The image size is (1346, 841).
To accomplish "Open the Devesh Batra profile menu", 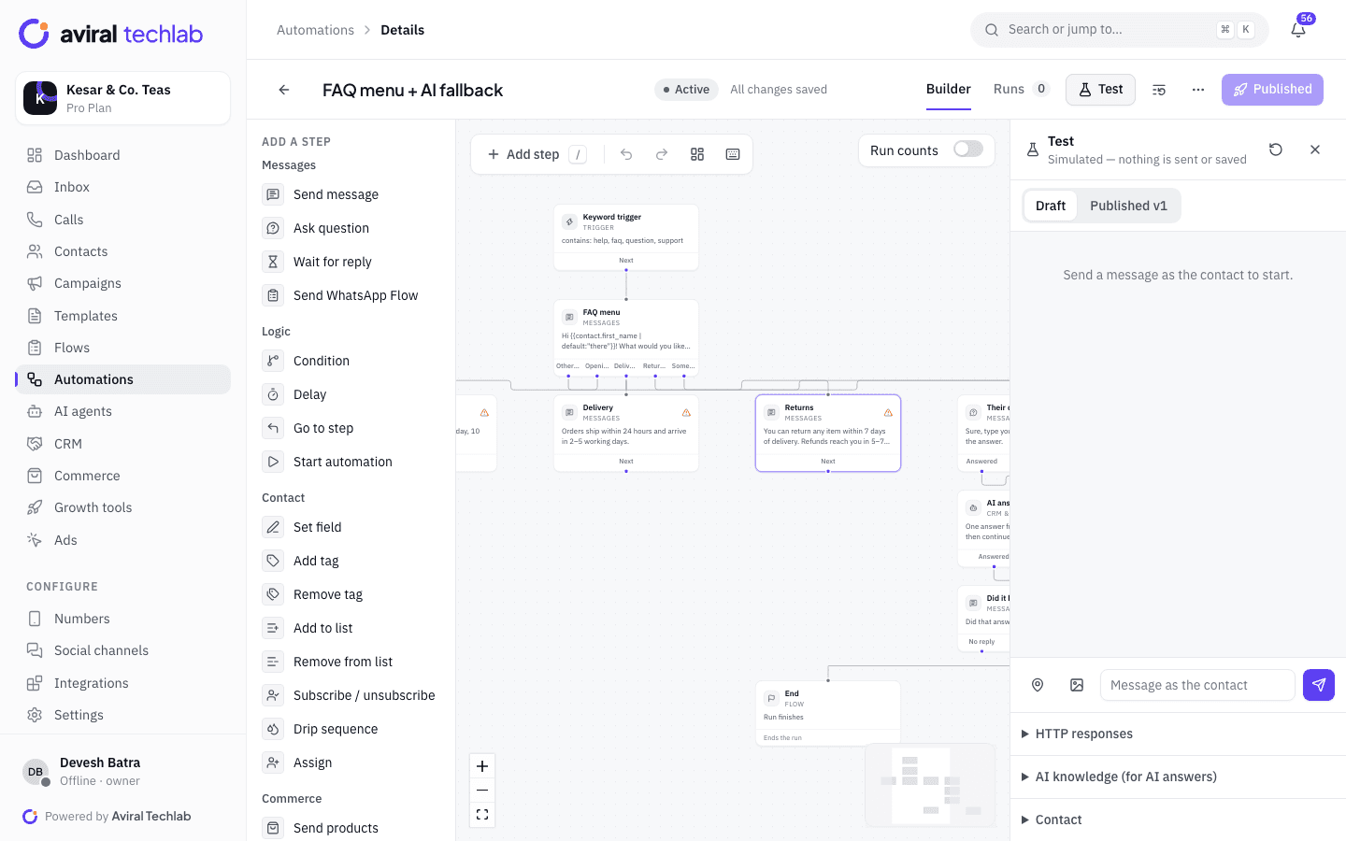I will tap(123, 771).
